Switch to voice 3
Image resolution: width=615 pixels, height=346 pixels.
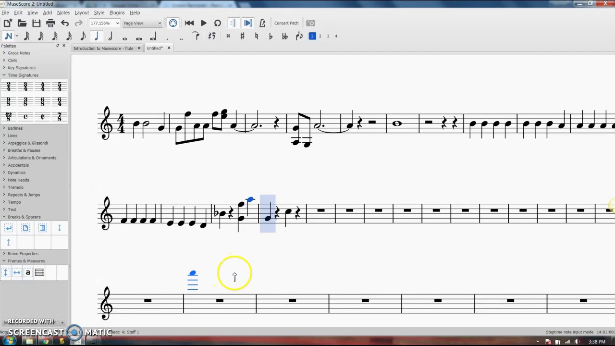coord(328,36)
